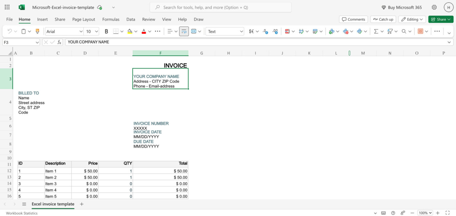Open the Font dropdown showing Arial
The width and height of the screenshot is (456, 216).
point(64,31)
